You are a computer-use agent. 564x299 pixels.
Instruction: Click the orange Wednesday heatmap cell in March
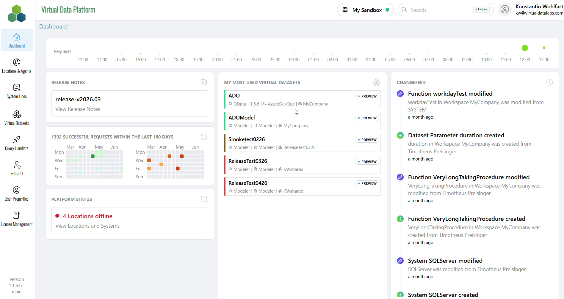click(149, 160)
